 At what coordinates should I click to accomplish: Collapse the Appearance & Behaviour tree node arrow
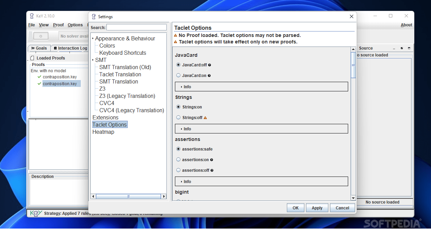coord(93,39)
